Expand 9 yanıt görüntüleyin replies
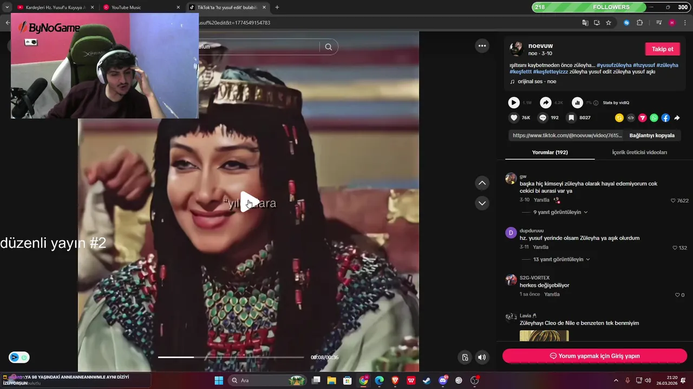Image resolution: width=693 pixels, height=389 pixels. coord(560,212)
